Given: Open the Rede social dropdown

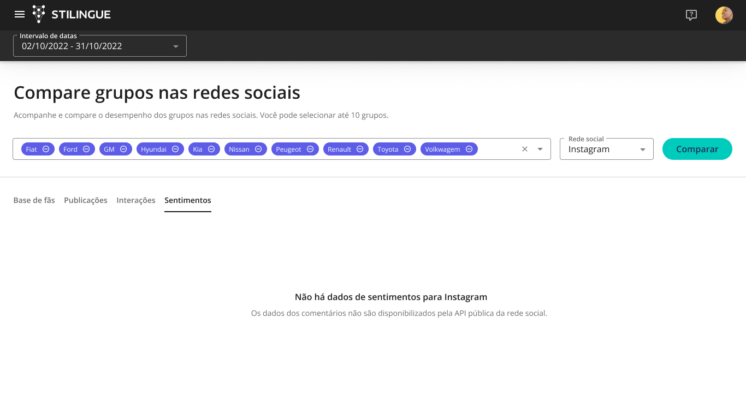Looking at the screenshot, I should point(606,149).
